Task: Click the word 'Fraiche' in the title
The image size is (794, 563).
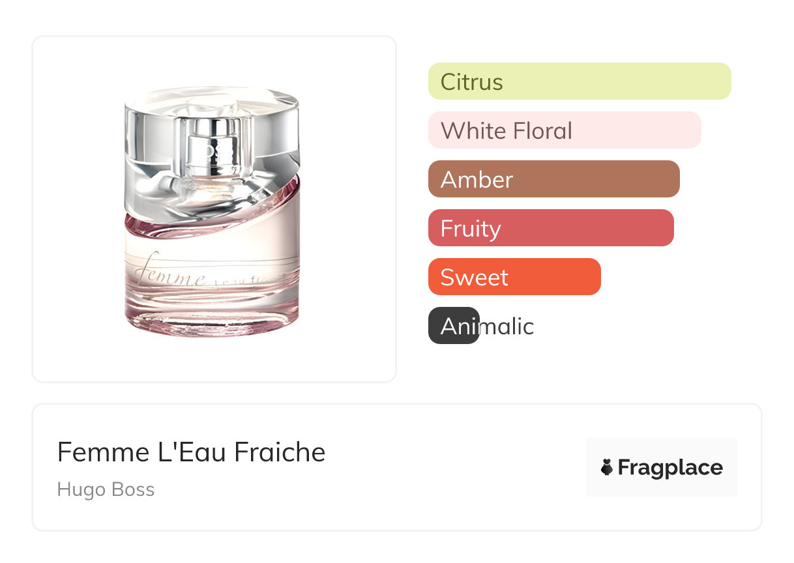Action: [x=280, y=452]
